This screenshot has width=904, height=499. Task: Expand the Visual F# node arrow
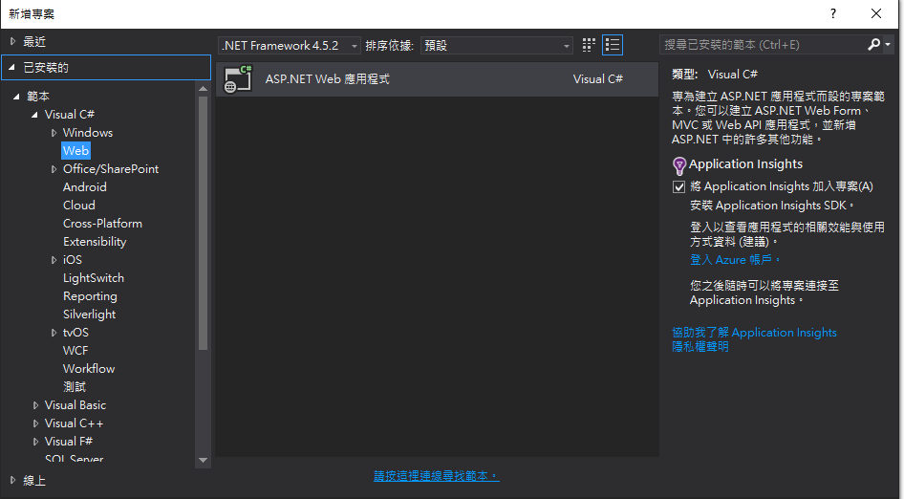click(x=35, y=442)
